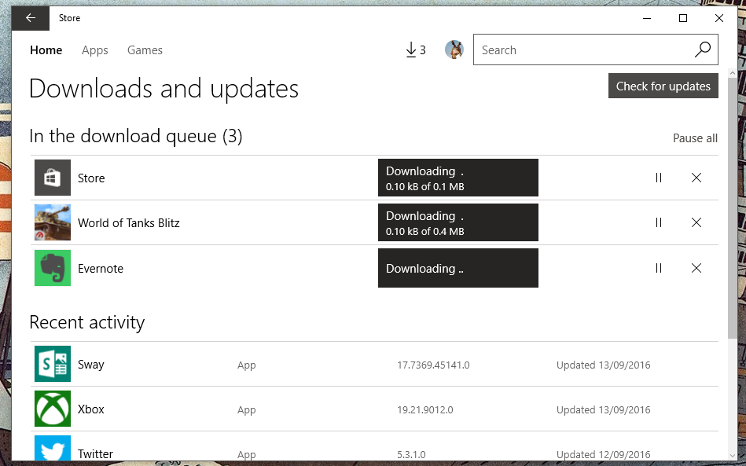Image resolution: width=746 pixels, height=466 pixels.
Task: Pause the Evernote download
Action: click(x=659, y=268)
